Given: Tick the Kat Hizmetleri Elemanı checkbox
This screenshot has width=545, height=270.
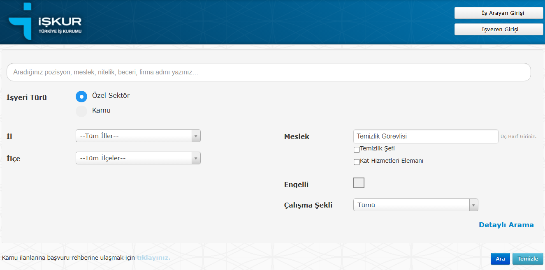Looking at the screenshot, I should click(x=357, y=162).
